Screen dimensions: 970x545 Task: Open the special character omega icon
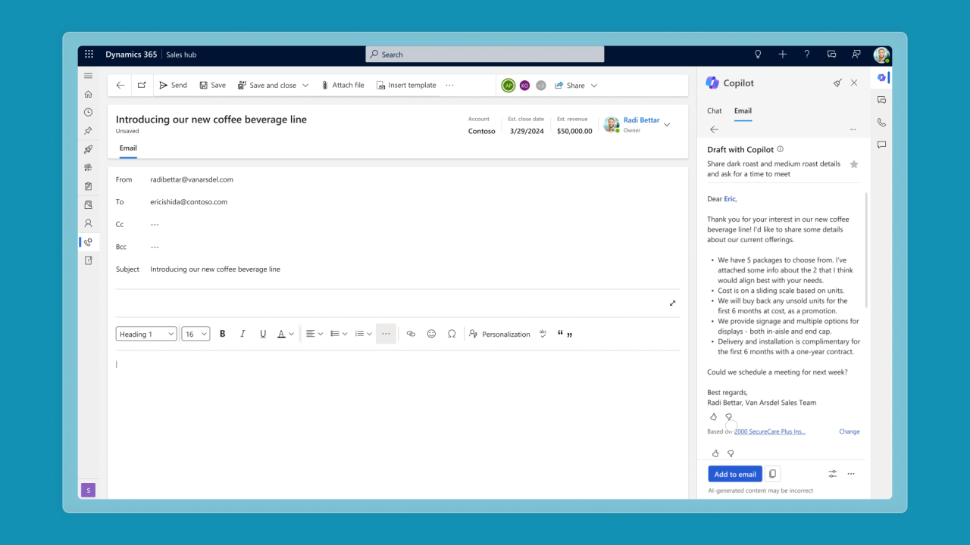pyautogui.click(x=452, y=334)
